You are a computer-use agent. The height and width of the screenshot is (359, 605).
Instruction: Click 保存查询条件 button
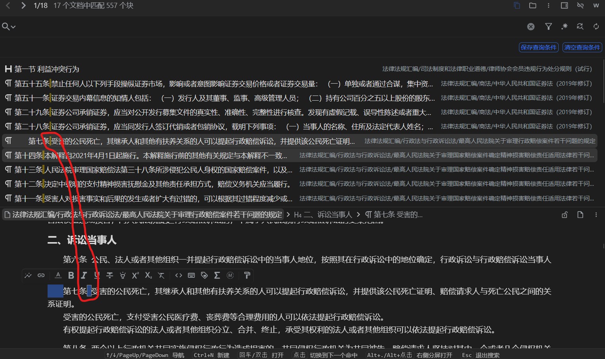(x=539, y=48)
